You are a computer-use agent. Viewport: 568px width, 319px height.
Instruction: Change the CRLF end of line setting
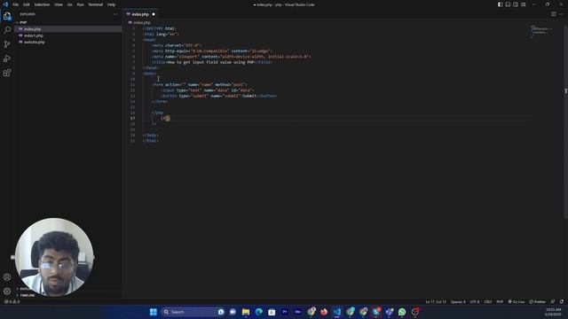pyautogui.click(x=488, y=301)
